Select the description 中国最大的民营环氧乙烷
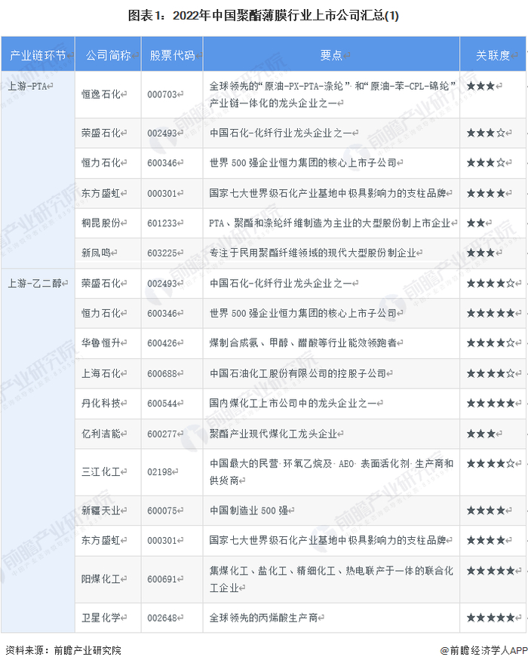The height and width of the screenshot is (666, 528). click(331, 472)
